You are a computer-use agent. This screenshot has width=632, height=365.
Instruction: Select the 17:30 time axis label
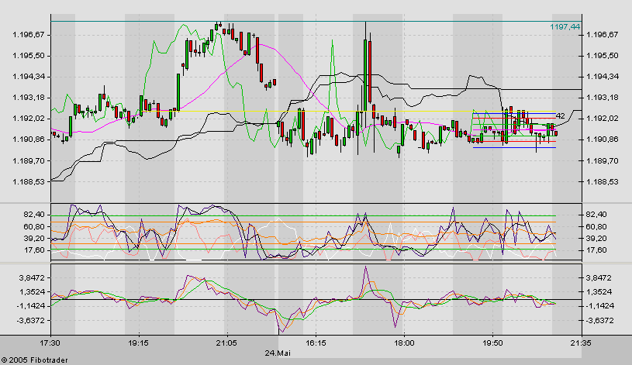tap(50, 342)
